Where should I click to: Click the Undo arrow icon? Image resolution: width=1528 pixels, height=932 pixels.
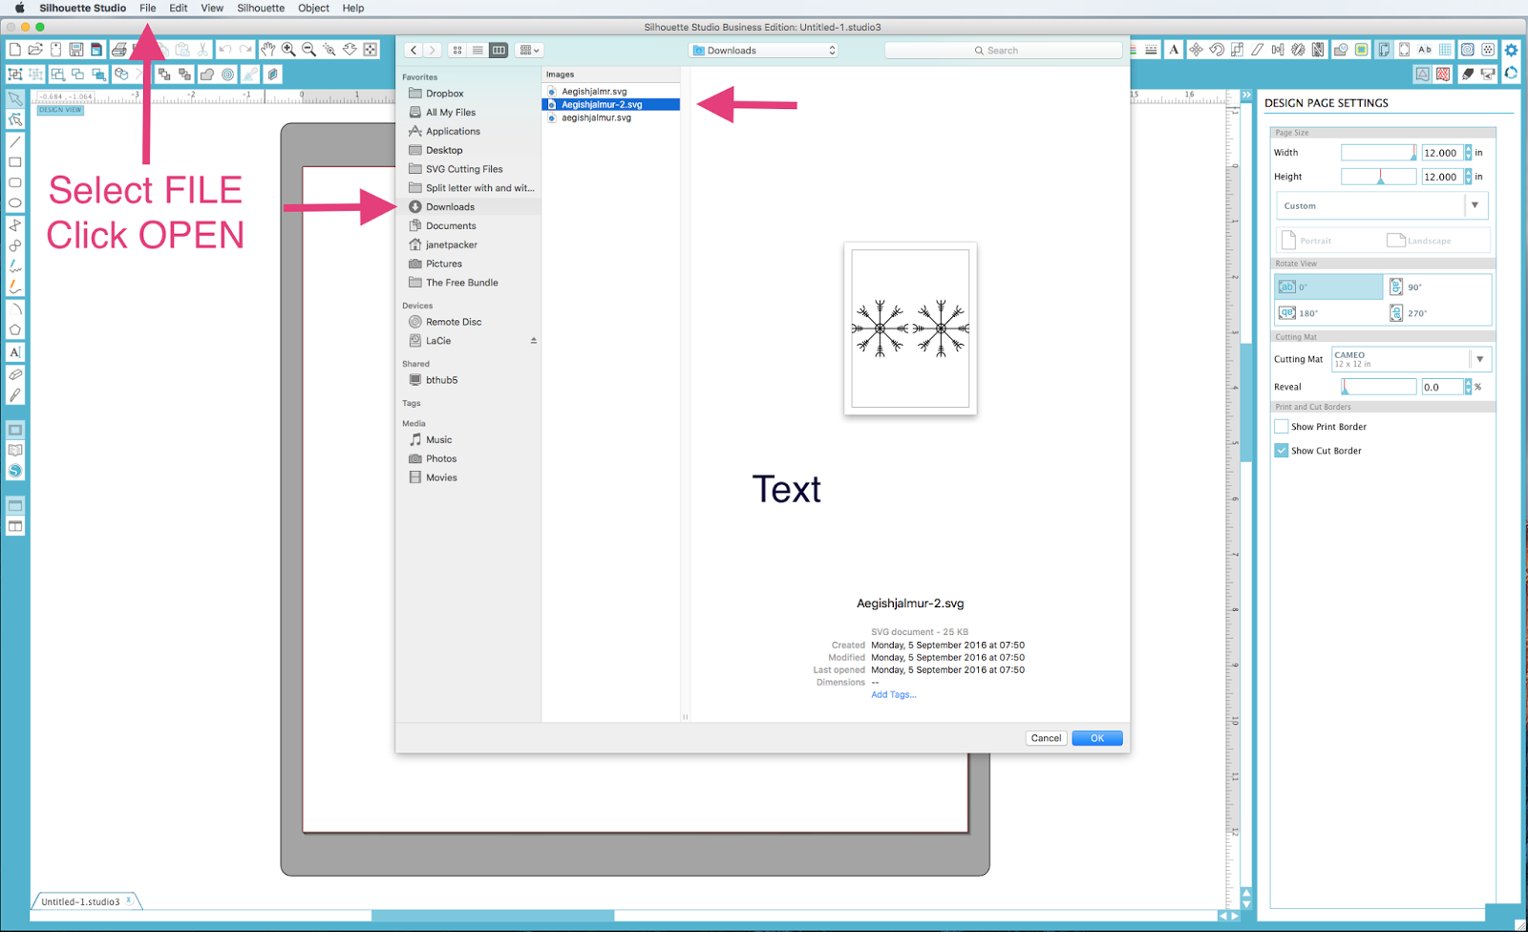tap(225, 50)
